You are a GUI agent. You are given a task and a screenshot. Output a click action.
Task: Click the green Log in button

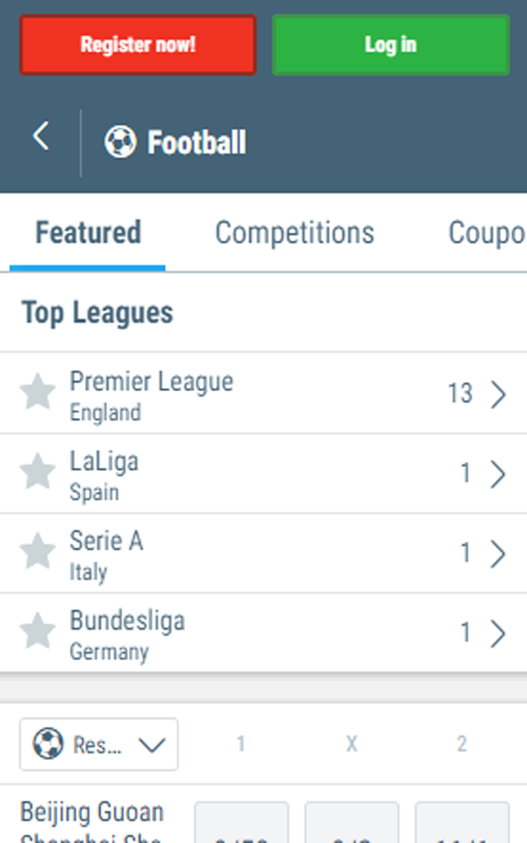(x=391, y=44)
